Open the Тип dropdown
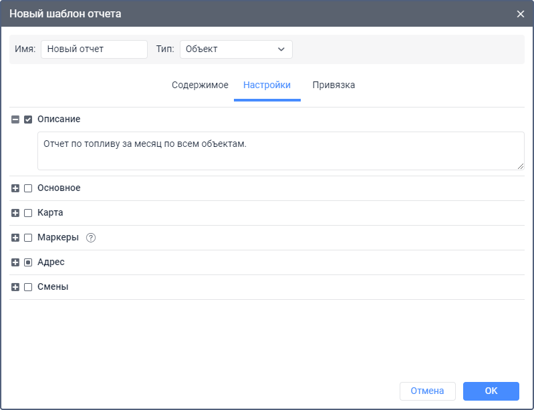 pos(236,49)
